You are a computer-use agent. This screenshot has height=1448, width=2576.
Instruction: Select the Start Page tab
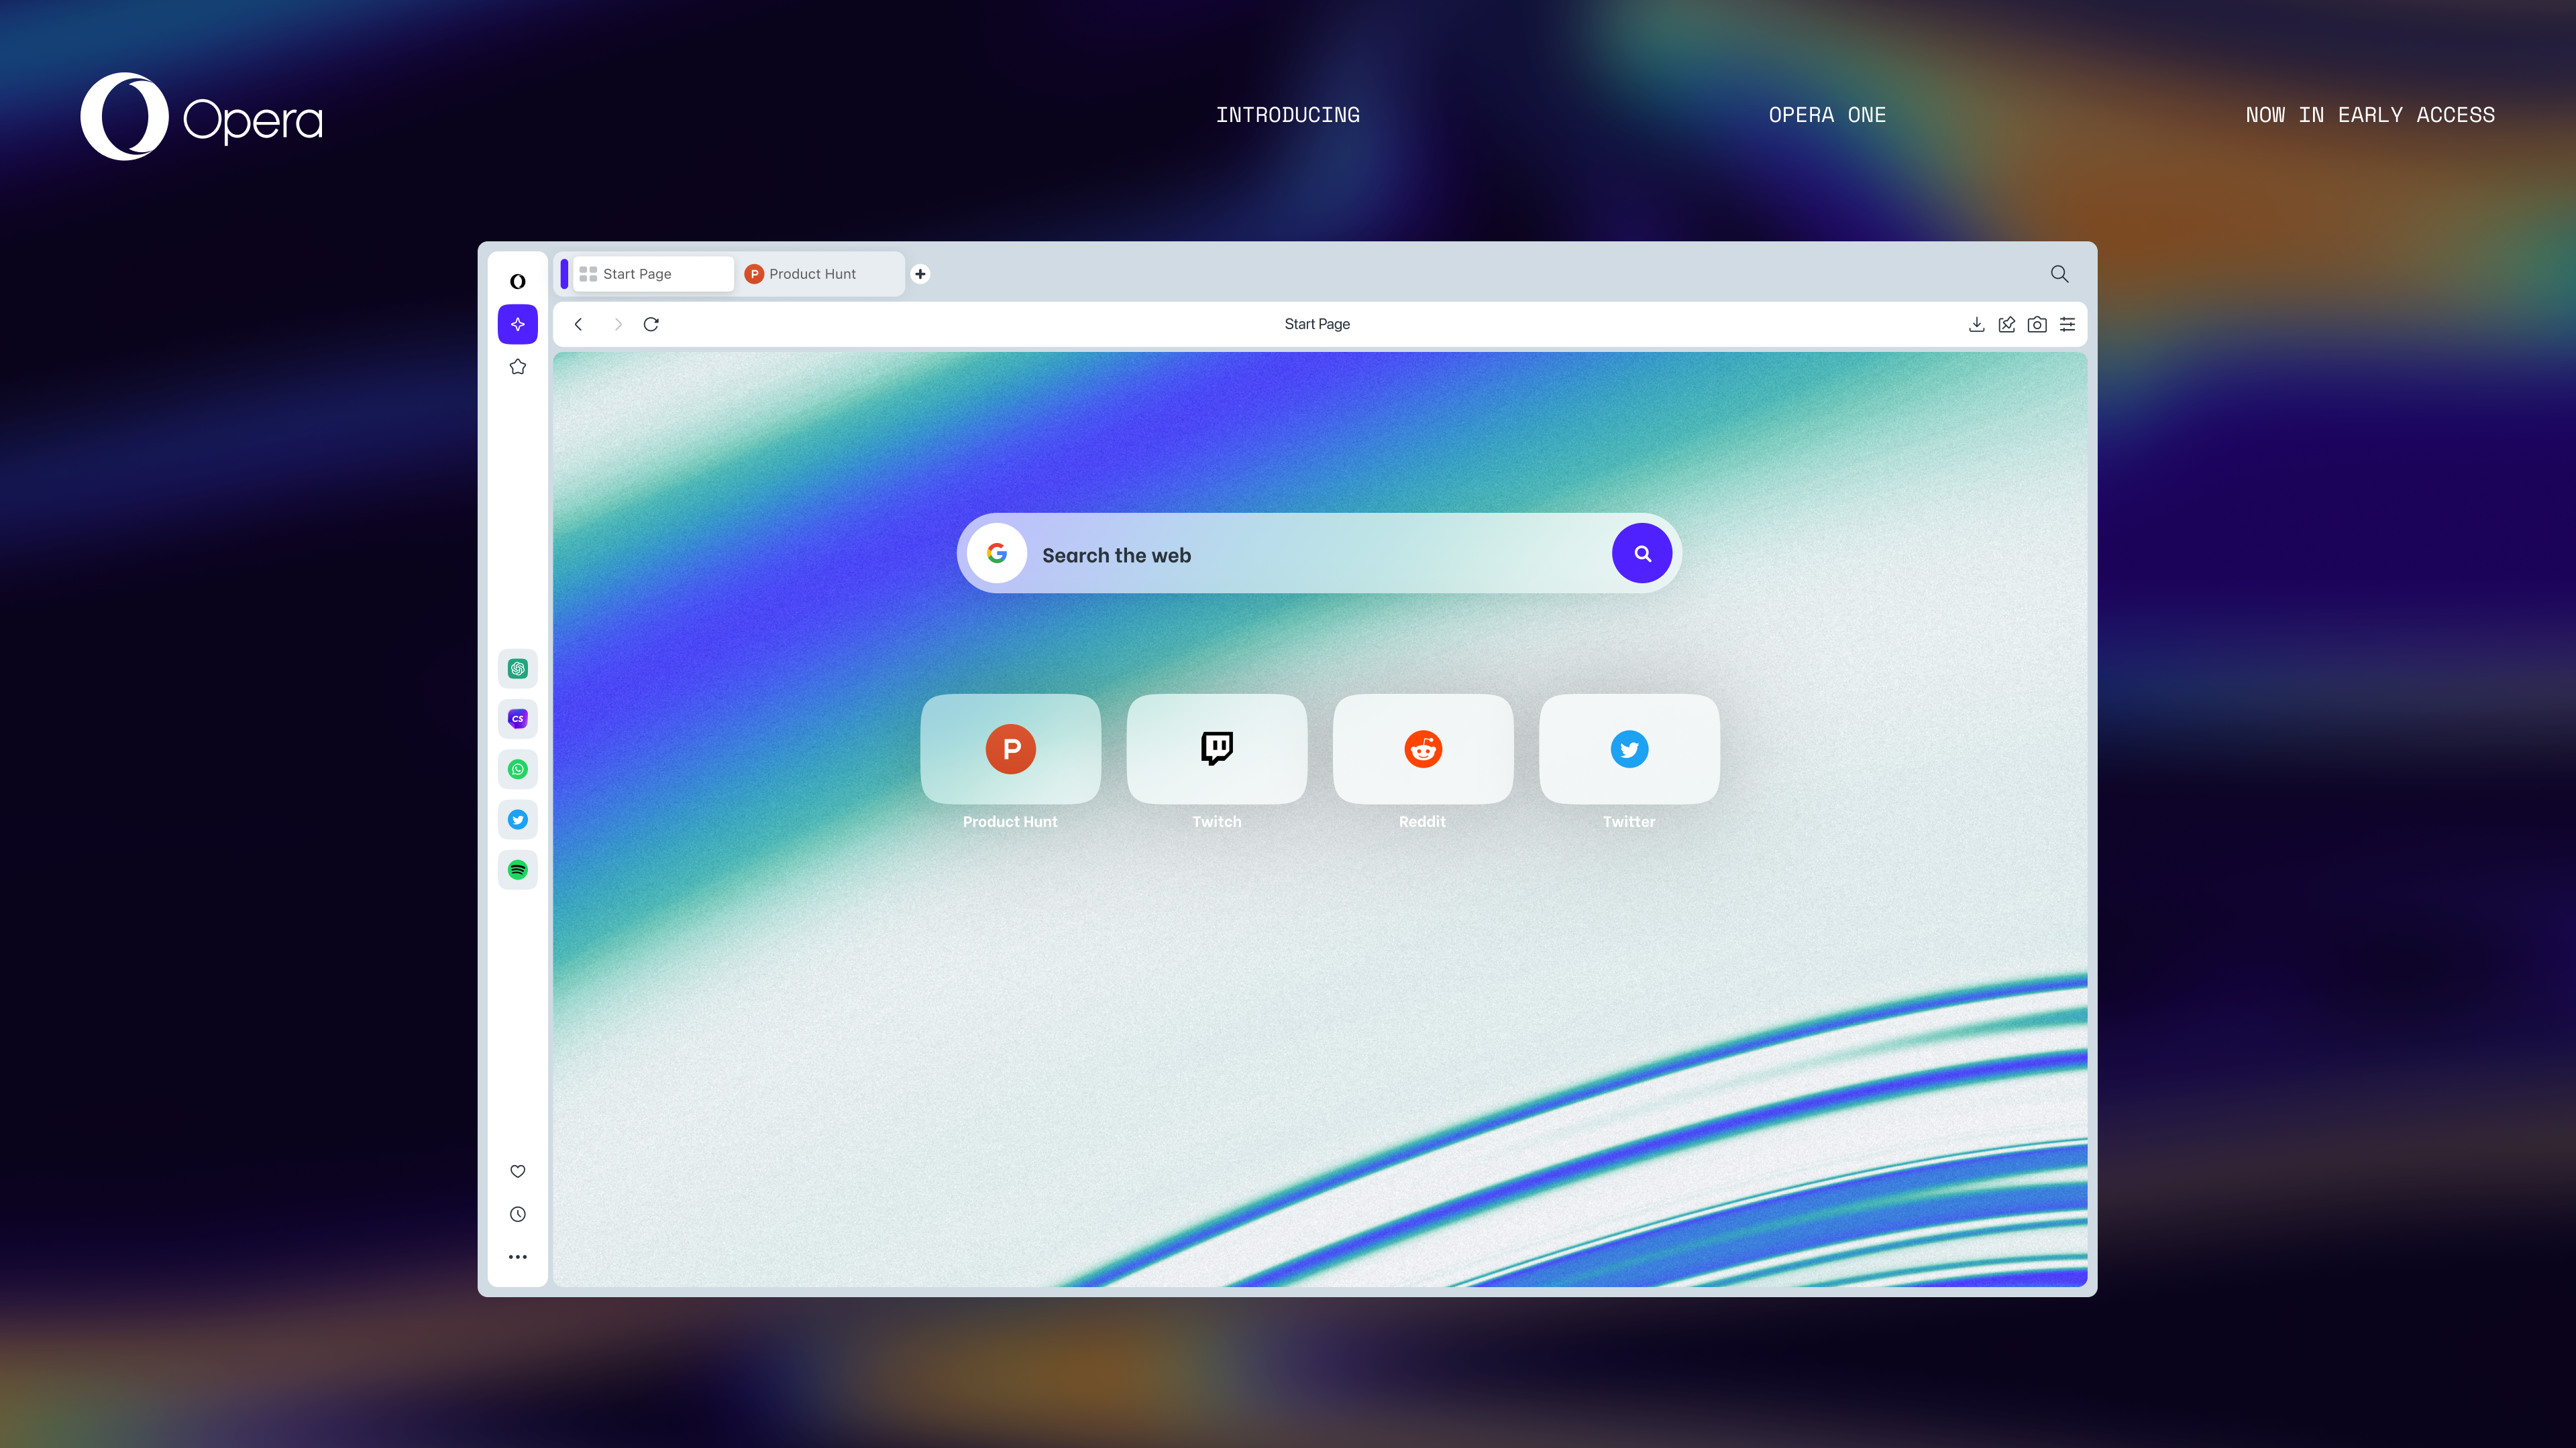pyautogui.click(x=650, y=274)
